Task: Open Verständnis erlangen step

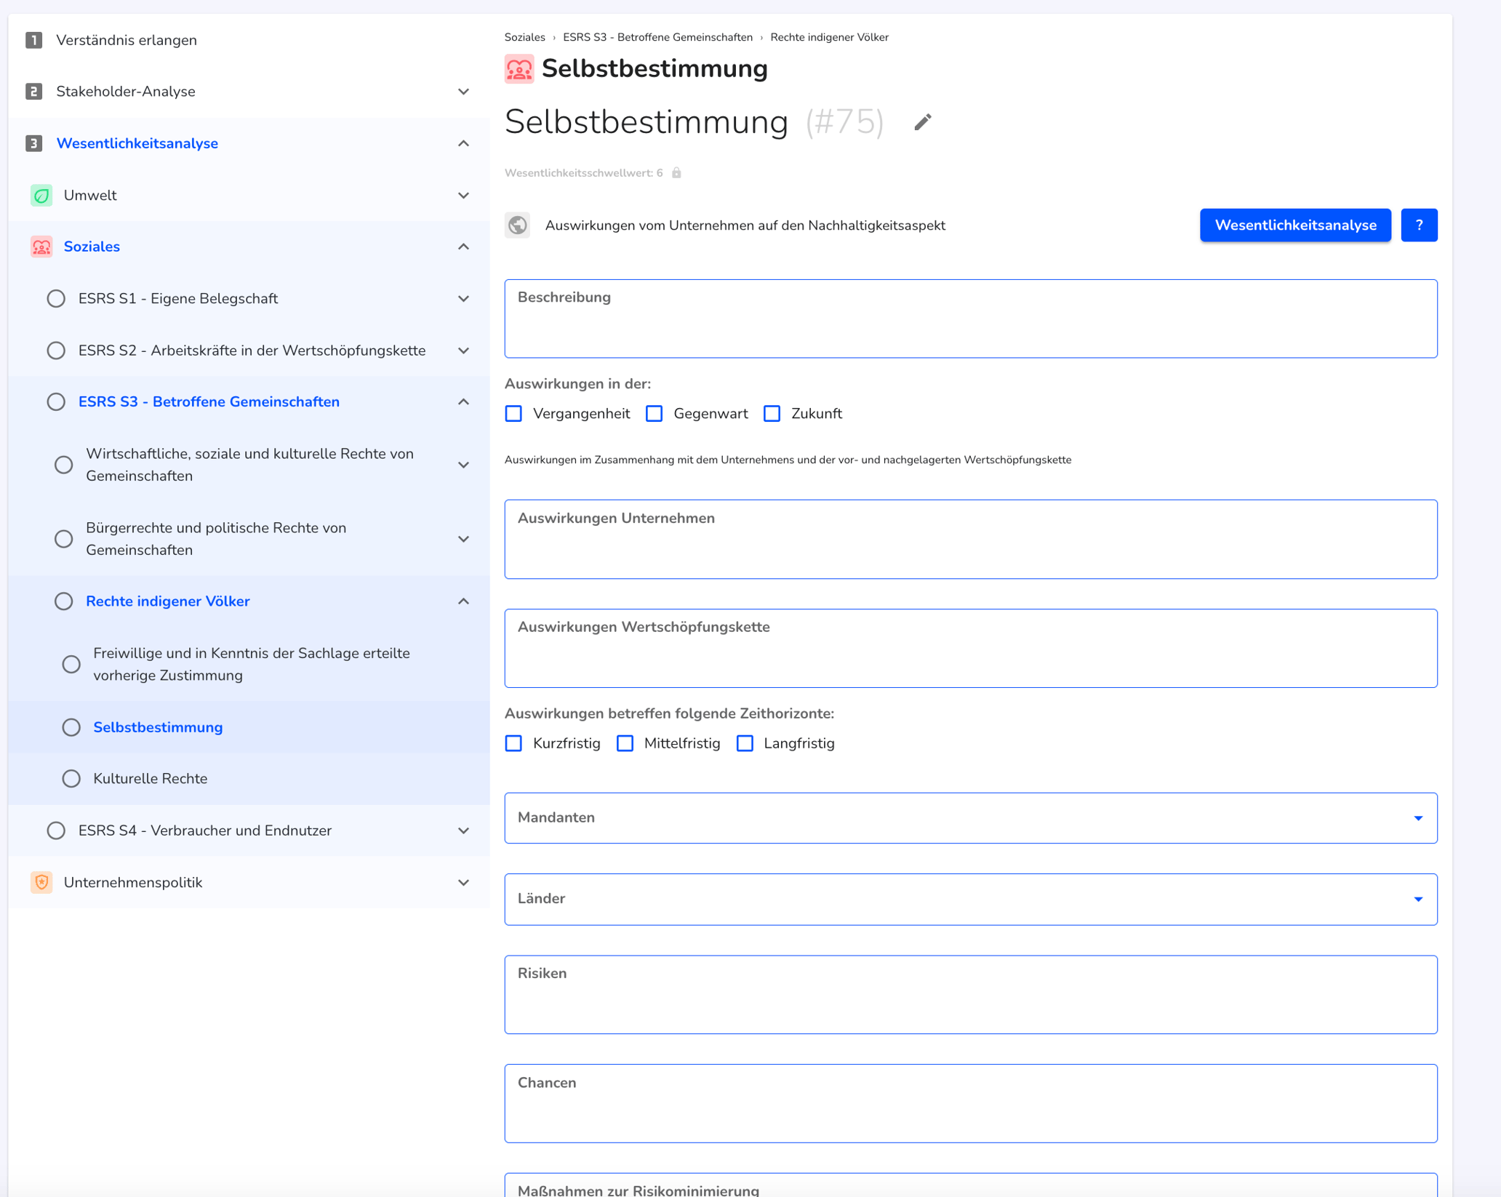Action: pyautogui.click(x=127, y=40)
